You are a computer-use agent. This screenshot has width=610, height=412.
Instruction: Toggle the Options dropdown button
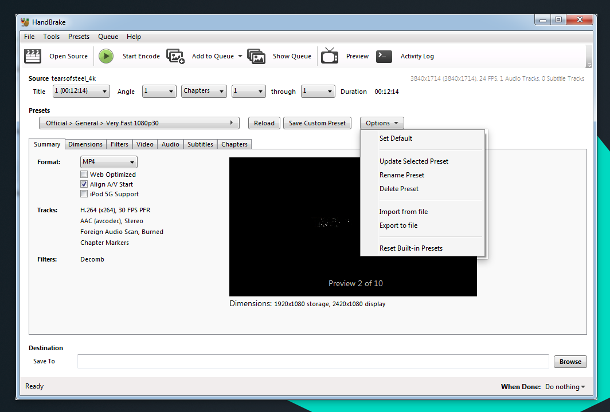pyautogui.click(x=382, y=123)
